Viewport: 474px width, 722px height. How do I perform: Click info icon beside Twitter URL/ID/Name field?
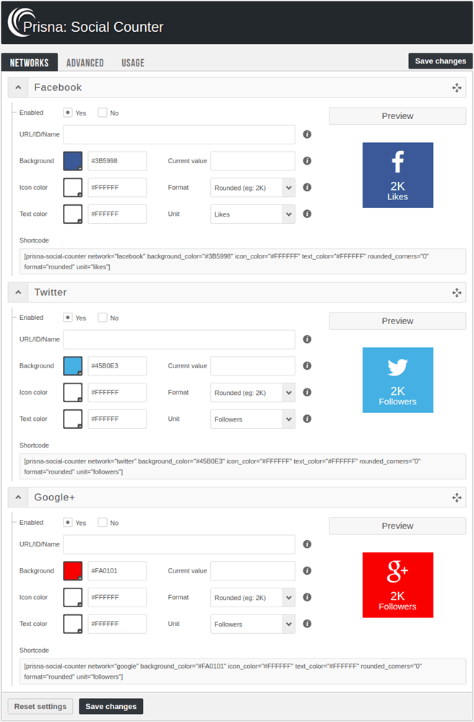(x=307, y=339)
